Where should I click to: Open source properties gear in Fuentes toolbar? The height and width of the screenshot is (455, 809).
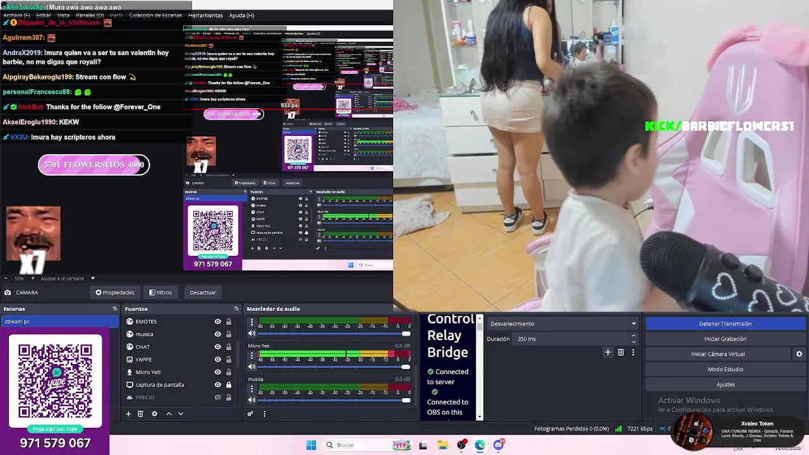click(x=154, y=414)
